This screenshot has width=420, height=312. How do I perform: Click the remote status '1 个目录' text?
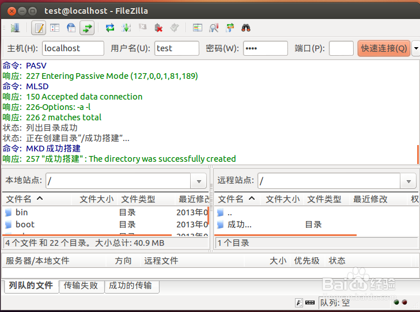[233, 243]
